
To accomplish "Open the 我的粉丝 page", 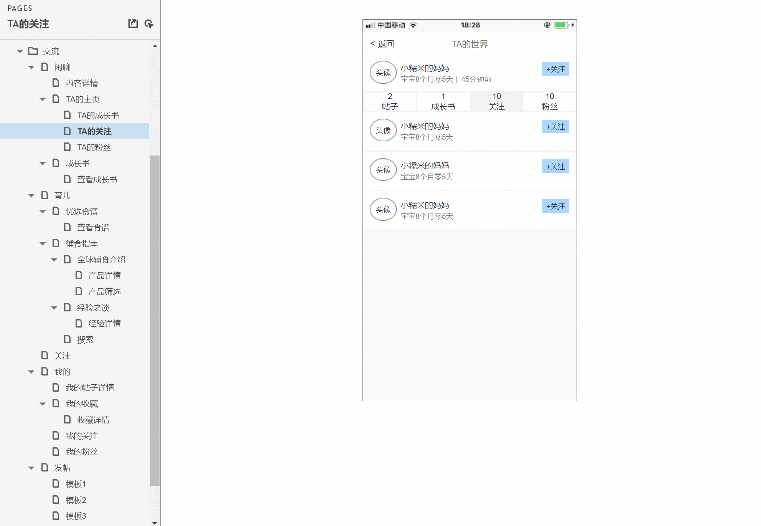I will 82,452.
